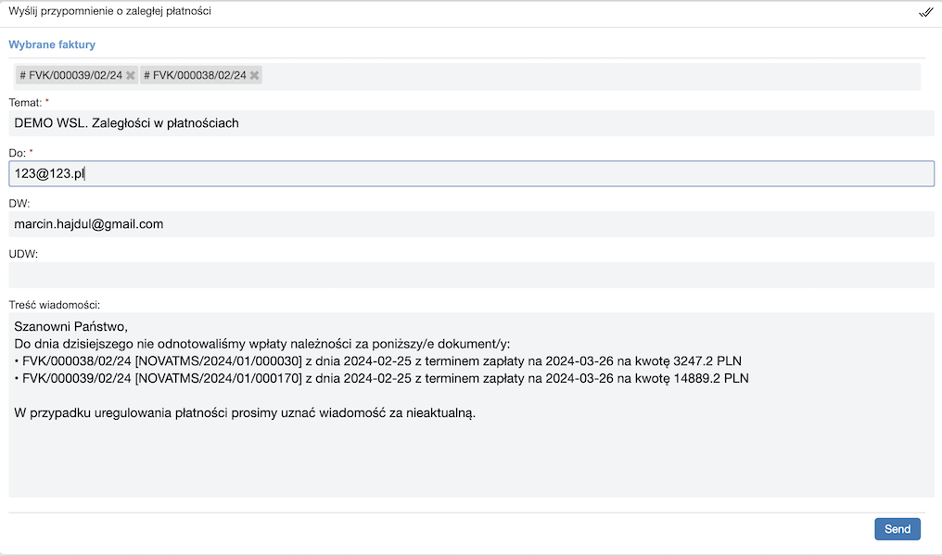
Task: Click empty area of selected invoices field
Action: pos(593,76)
